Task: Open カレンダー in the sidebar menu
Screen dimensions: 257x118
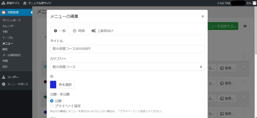Action: [9, 26]
